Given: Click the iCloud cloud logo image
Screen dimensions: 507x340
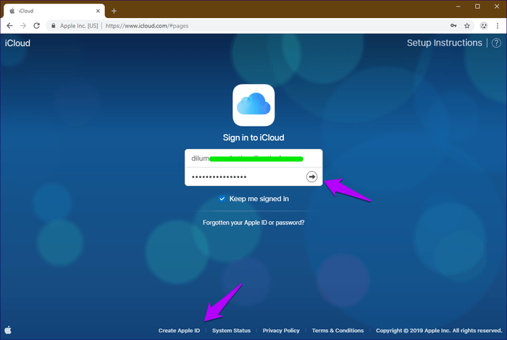Looking at the screenshot, I should (x=253, y=105).
